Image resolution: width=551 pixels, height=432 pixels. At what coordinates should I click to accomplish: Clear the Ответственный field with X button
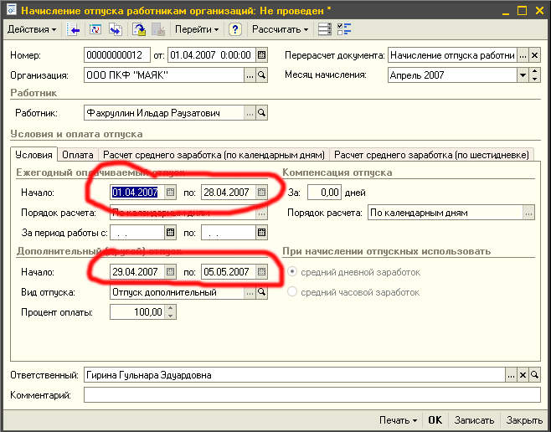coord(523,375)
